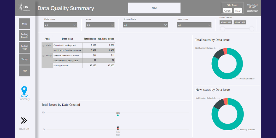Screen dimensions: 276x138
Task: Collapse the Claim area row
Action: tap(44, 45)
